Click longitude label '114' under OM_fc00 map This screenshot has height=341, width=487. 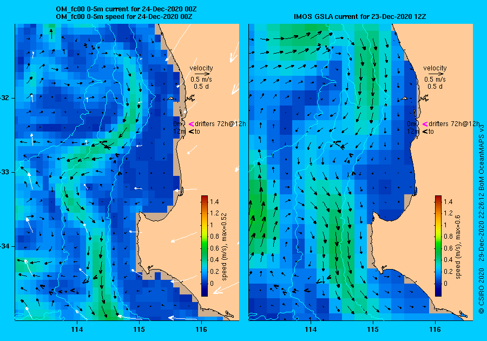pyautogui.click(x=77, y=330)
